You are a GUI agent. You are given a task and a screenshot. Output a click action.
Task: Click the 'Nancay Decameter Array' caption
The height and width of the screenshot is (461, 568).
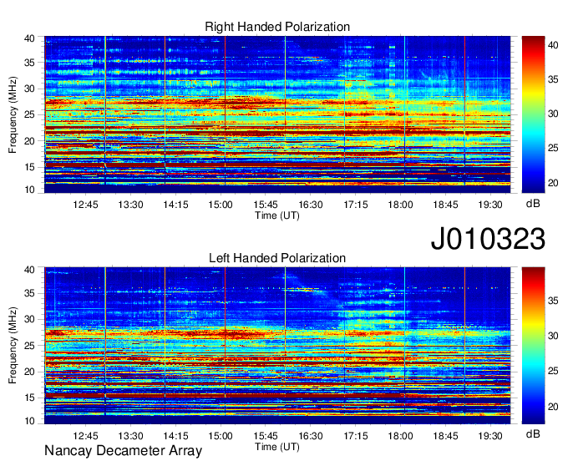point(123,451)
